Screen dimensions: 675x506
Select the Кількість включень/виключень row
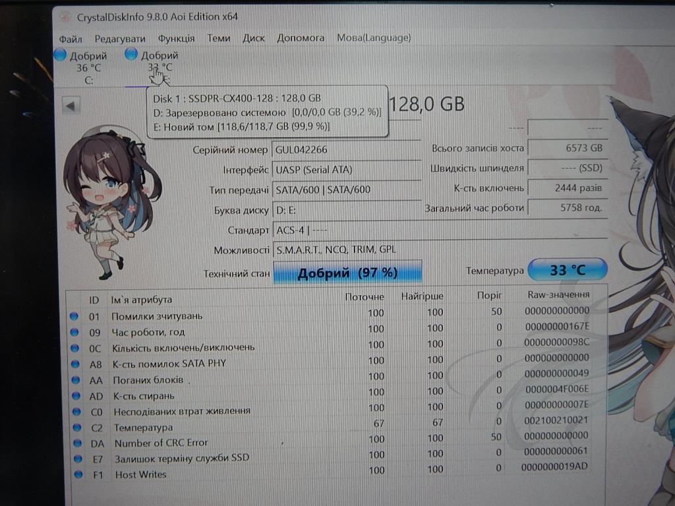pos(336,345)
